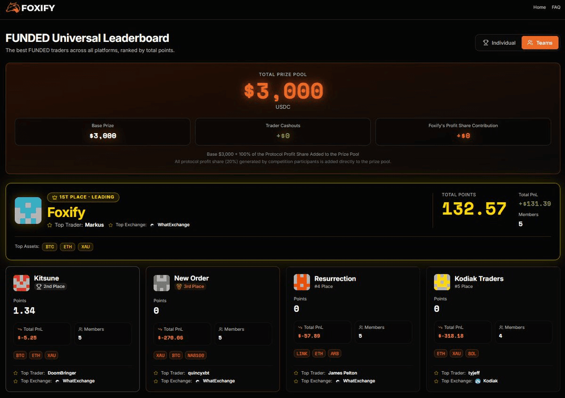The width and height of the screenshot is (565, 398).
Task: Click the Foxify team pixel avatar
Action: tap(28, 210)
